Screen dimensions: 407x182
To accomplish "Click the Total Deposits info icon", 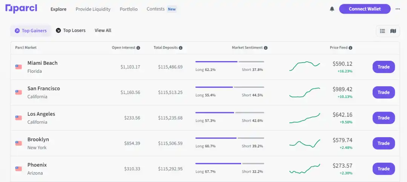I will coord(181,48).
